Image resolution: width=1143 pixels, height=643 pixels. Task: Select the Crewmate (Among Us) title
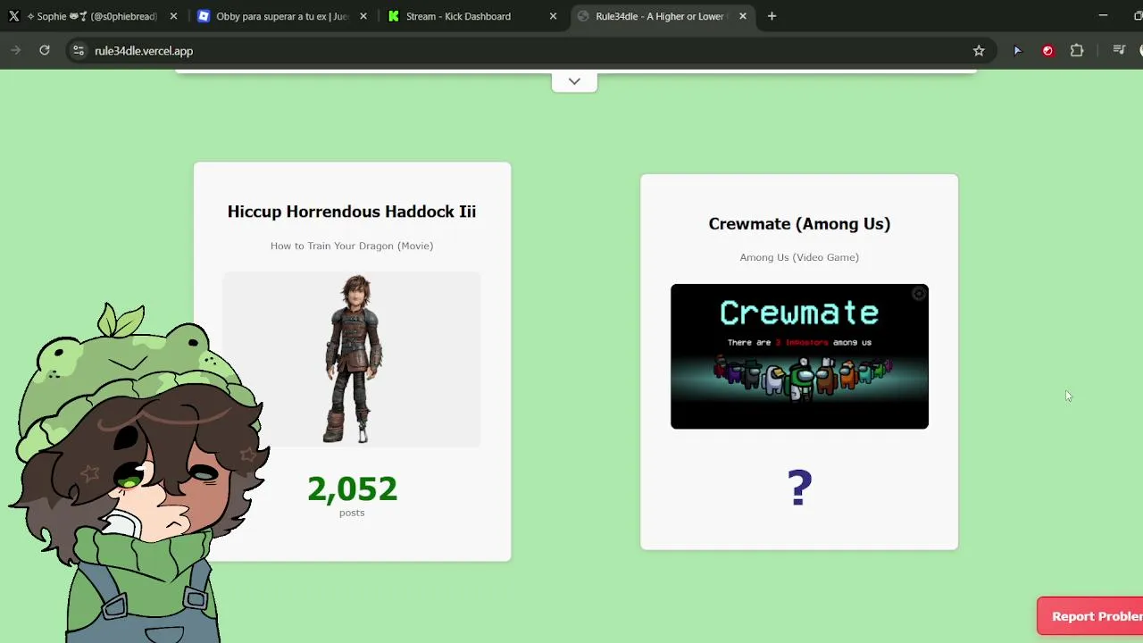(799, 224)
